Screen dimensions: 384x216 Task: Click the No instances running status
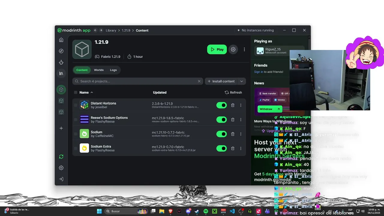(x=256, y=30)
